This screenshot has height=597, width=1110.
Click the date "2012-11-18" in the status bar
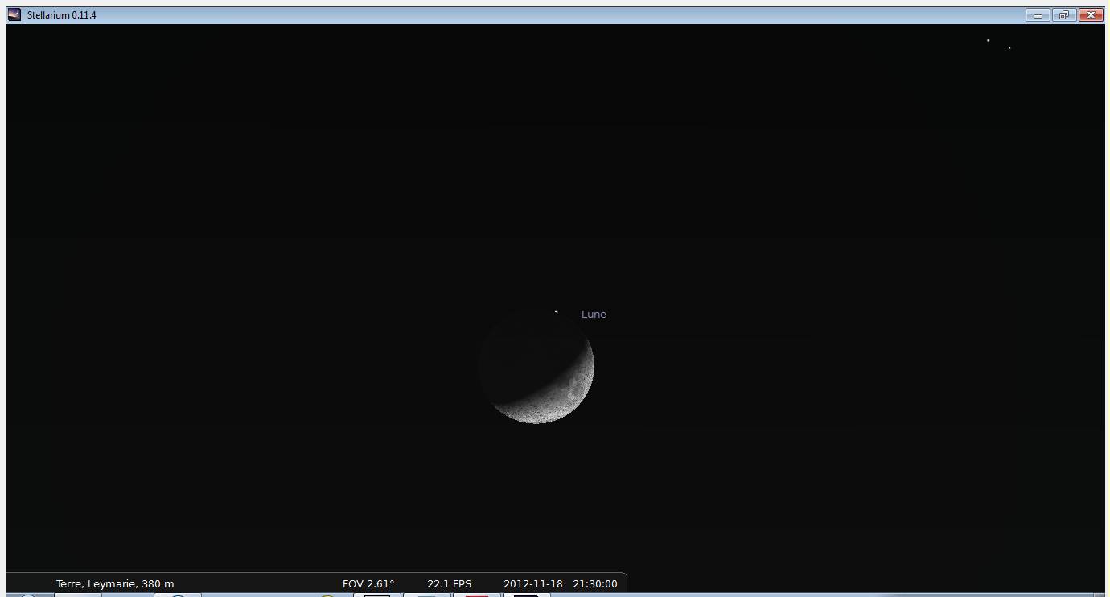pos(533,584)
